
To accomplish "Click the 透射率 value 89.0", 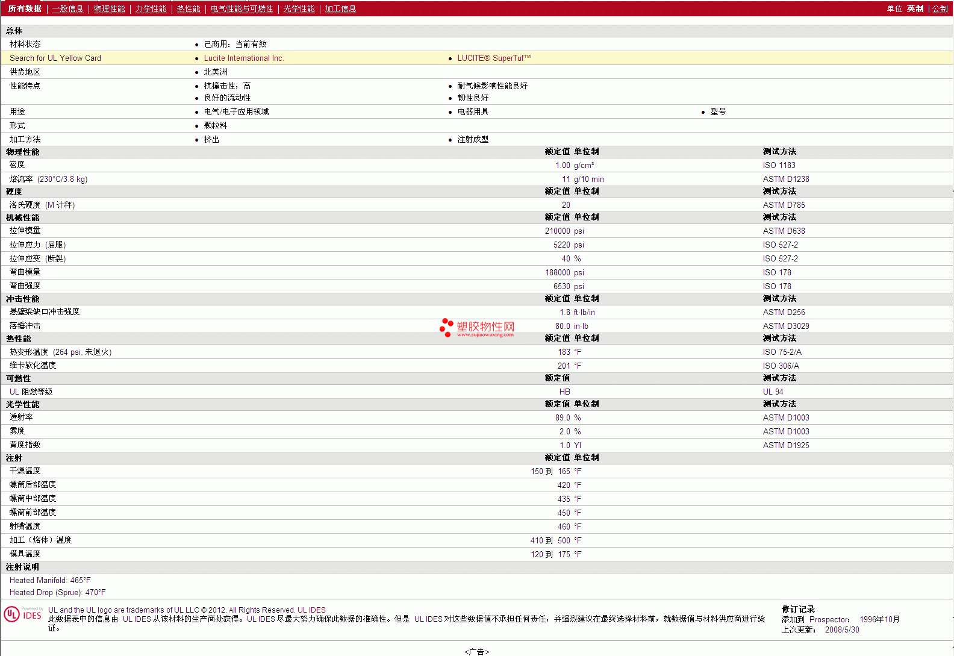I will 563,417.
